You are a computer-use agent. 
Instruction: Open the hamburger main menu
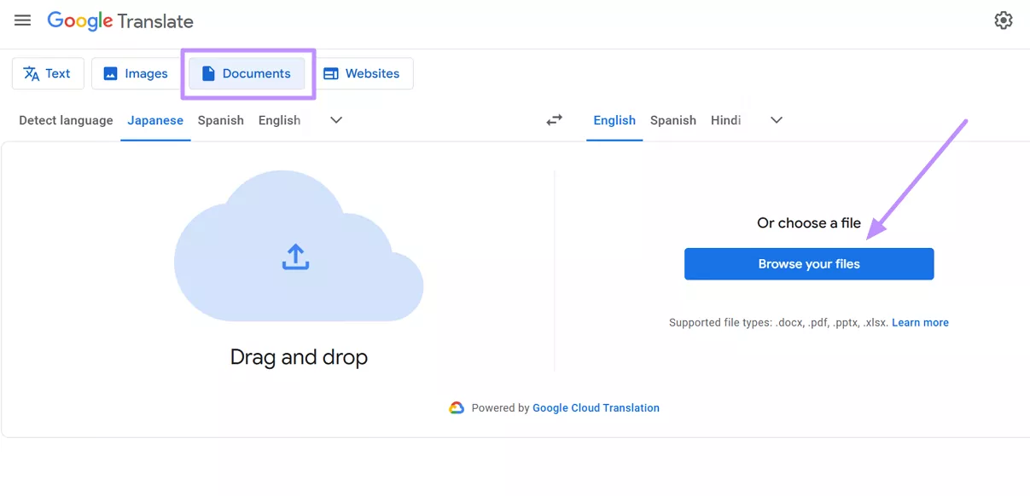pyautogui.click(x=23, y=20)
